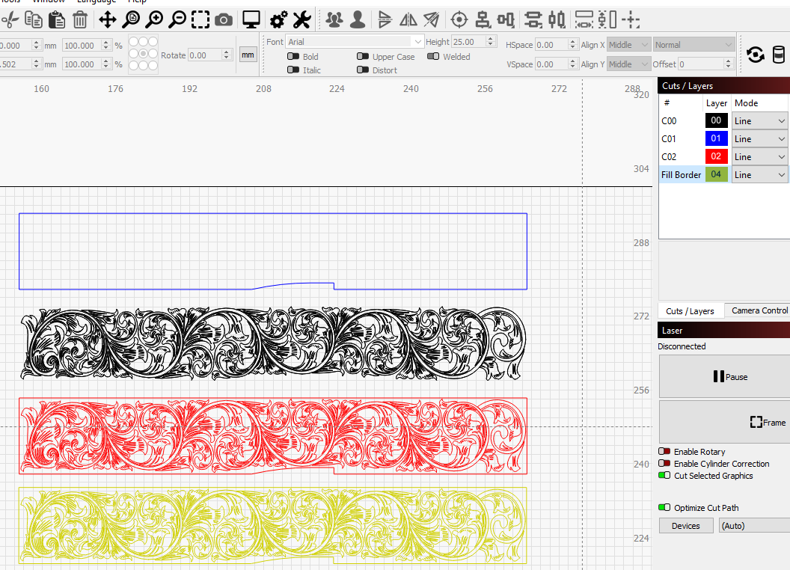Enable Rotary in the Laser panel

pyautogui.click(x=664, y=451)
